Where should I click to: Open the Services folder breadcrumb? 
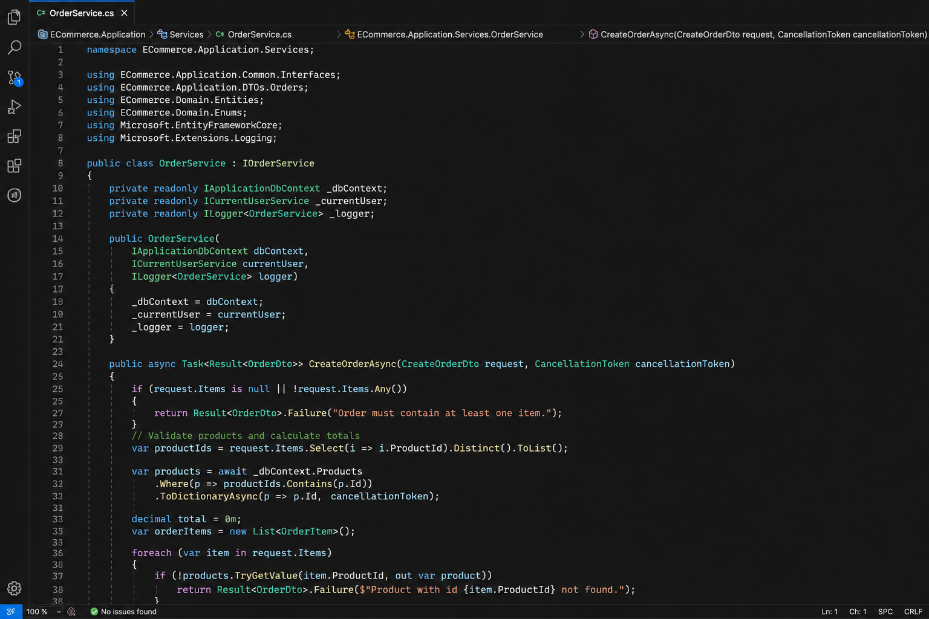coord(180,34)
